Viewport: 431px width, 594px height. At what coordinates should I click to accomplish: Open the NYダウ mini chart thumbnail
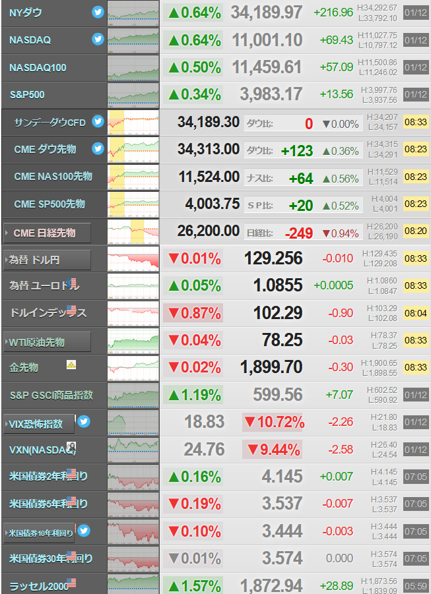133,13
